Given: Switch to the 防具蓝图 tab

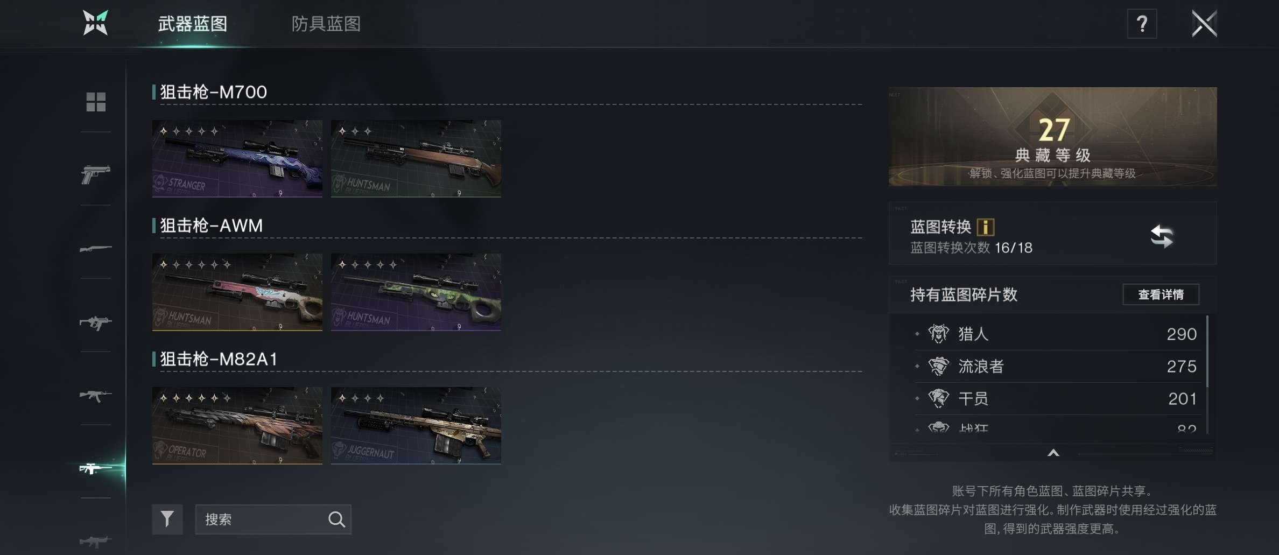Looking at the screenshot, I should pos(326,24).
